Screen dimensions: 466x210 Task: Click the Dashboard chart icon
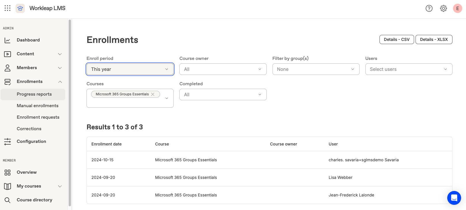click(x=7, y=40)
